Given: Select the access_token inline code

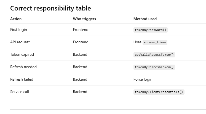Looking at the screenshot, I should [x=155, y=42].
